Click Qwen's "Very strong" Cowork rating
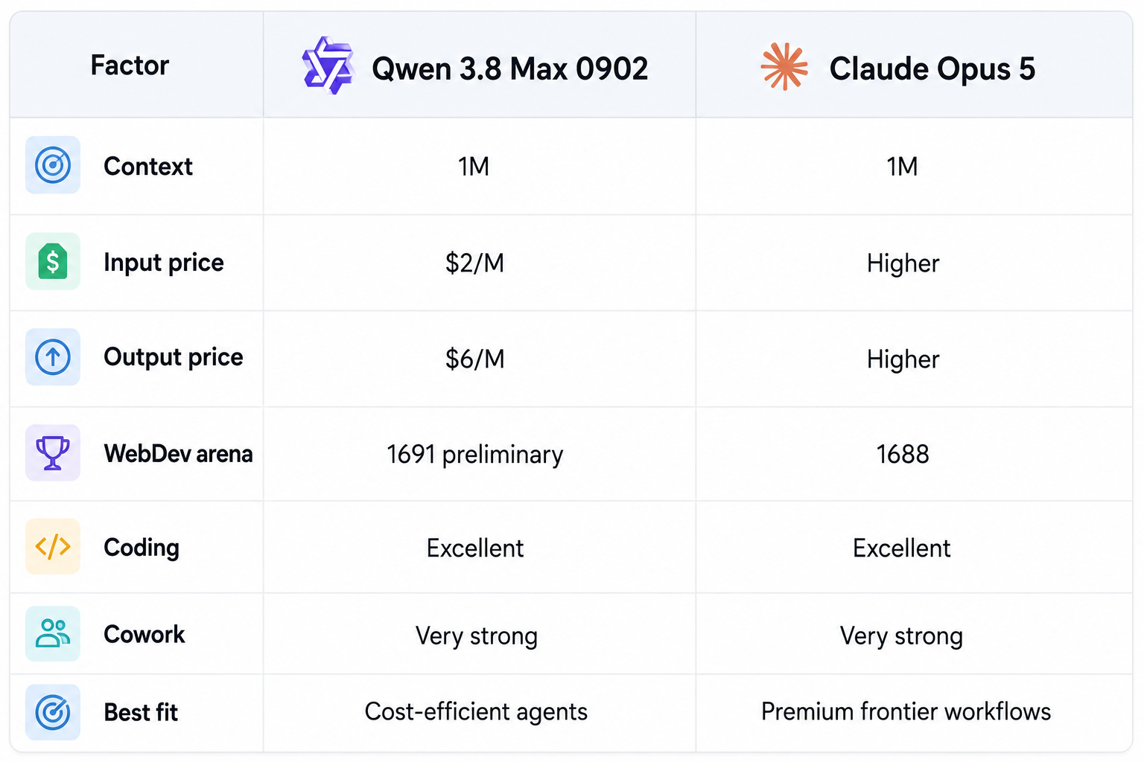Image resolution: width=1144 pixels, height=762 pixels. tap(477, 636)
